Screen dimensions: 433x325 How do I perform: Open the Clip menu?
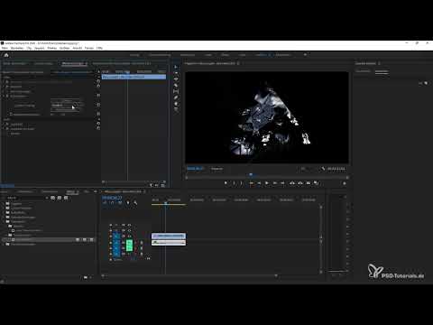click(29, 48)
